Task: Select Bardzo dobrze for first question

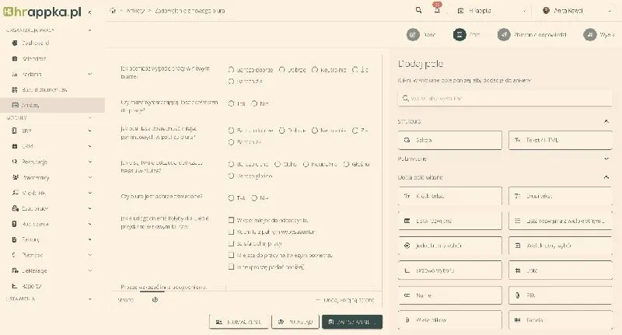Action: (x=231, y=70)
